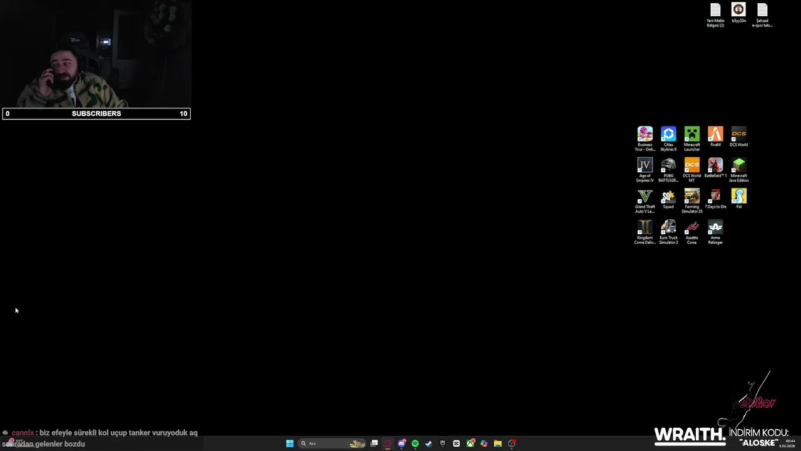801x451 pixels.
Task: Open Business Tour desktop shortcut
Action: click(x=645, y=139)
